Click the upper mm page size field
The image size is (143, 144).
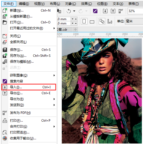pyautogui.click(x=64, y=19)
